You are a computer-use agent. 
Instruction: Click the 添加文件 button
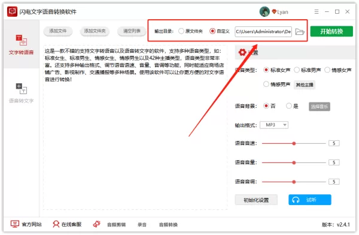58,31
